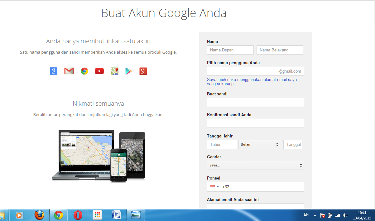Click the Google Maps icon
The height and width of the screenshot is (221, 375).
click(x=115, y=71)
